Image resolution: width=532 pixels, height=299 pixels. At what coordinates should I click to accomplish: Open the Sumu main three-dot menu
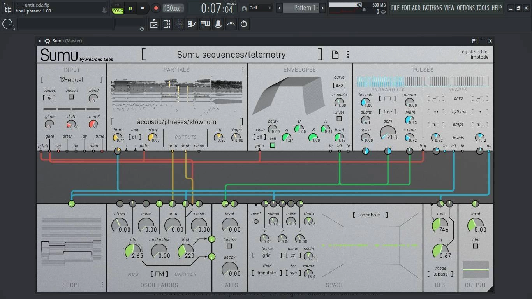(x=348, y=55)
